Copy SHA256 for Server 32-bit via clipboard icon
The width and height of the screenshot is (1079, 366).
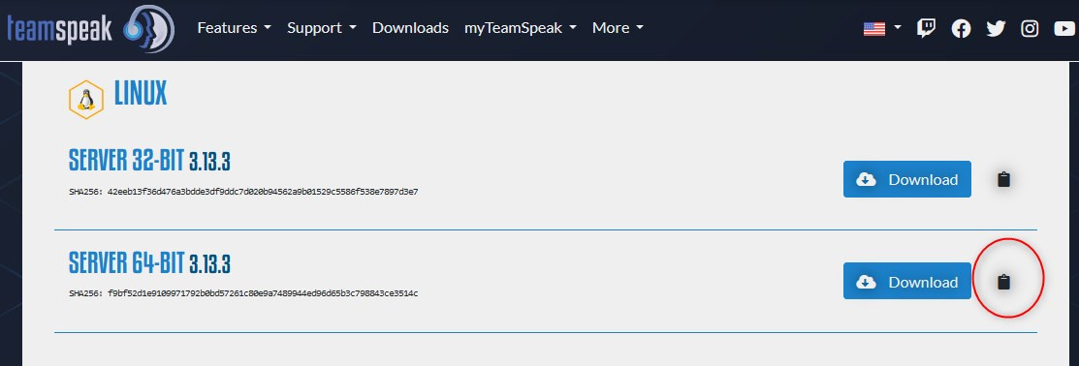coord(1004,179)
